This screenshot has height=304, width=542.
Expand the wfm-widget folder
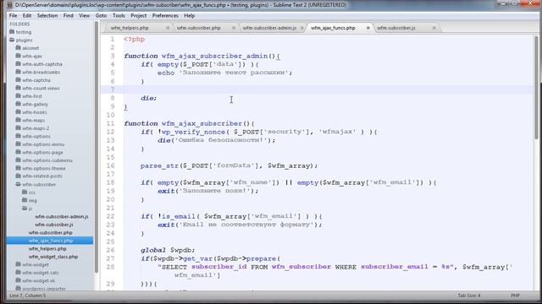point(19,264)
